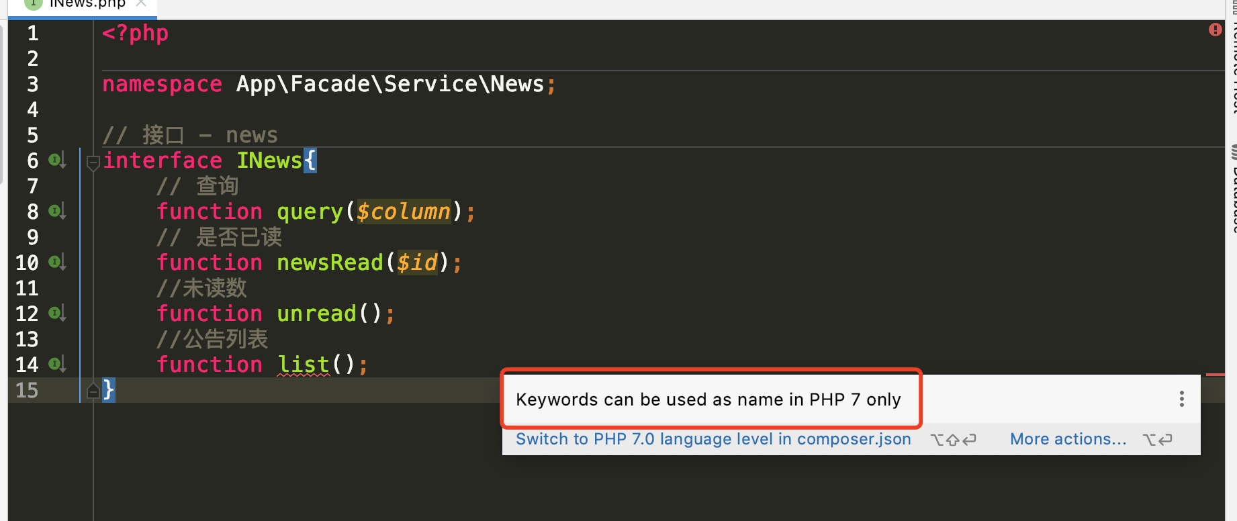Open the tooltip three-dot options menu
This screenshot has height=521, width=1237.
(x=1181, y=399)
